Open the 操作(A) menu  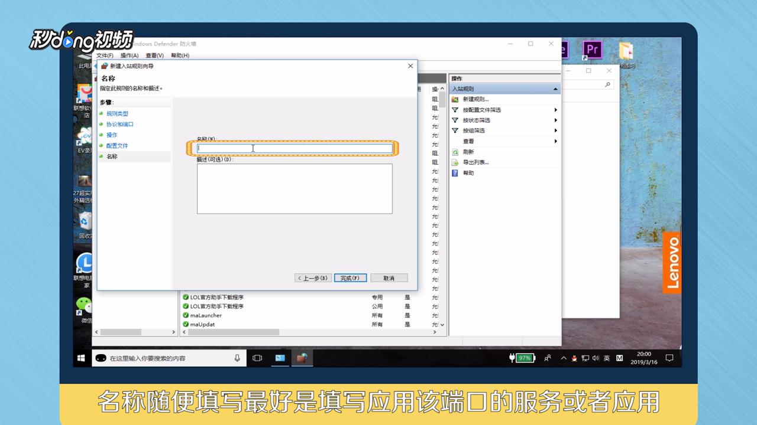130,55
